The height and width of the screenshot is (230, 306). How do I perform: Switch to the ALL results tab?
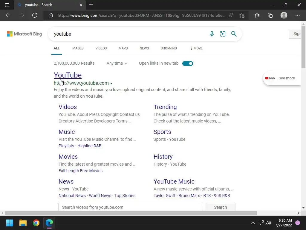(56, 48)
